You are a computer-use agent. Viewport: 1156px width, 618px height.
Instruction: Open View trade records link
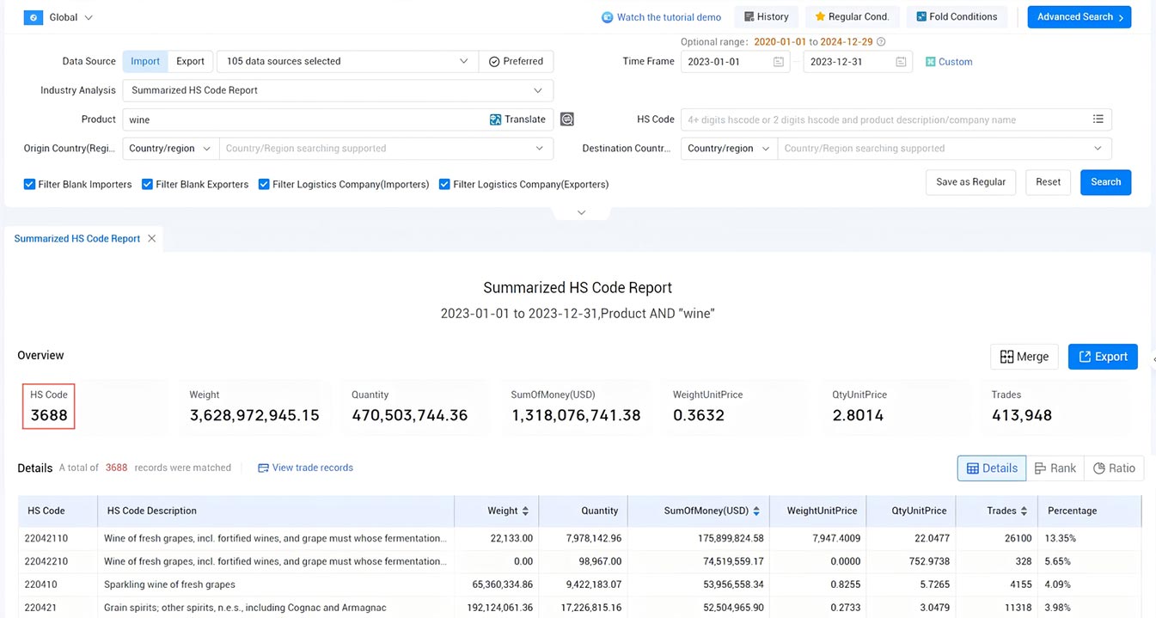305,468
